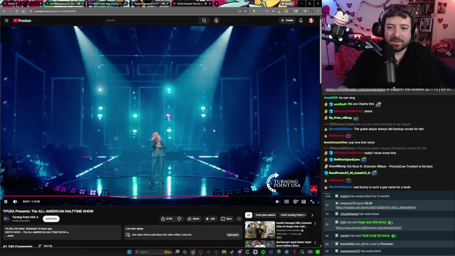This screenshot has height=256, width=455.
Task: Open the Sort by comments dropdown
Action: pos(45,246)
